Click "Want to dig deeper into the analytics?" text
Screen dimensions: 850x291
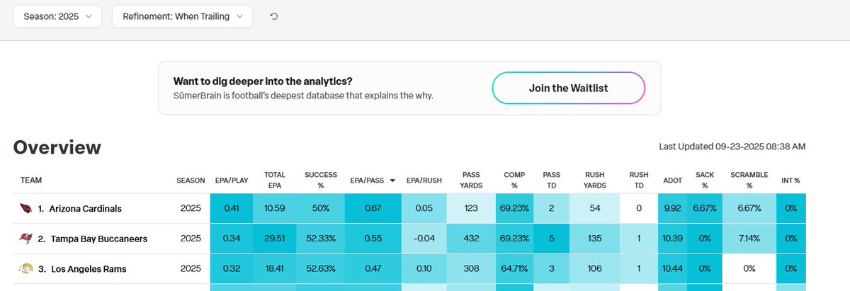tap(263, 81)
